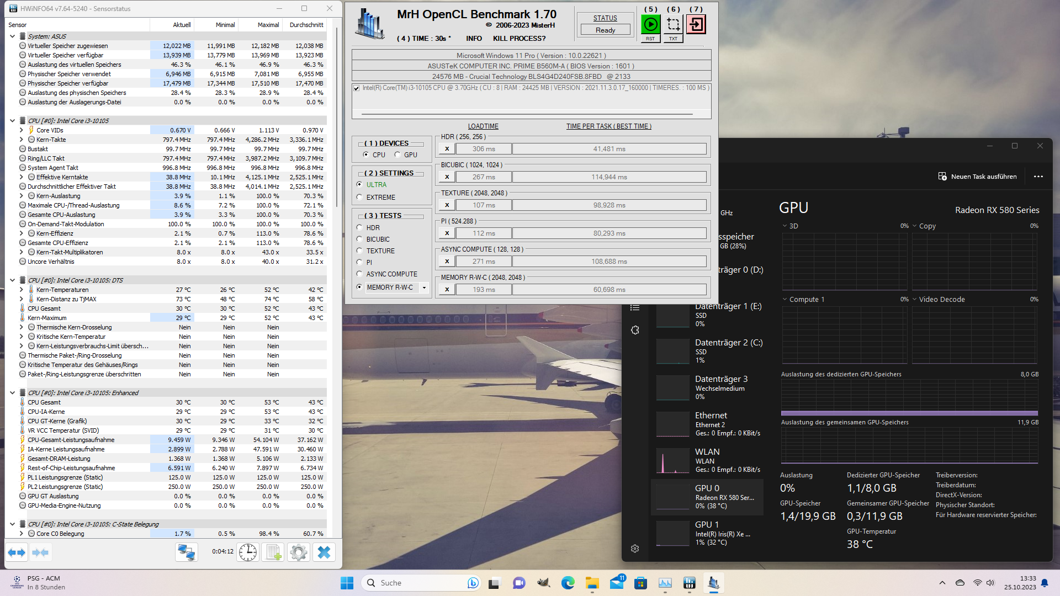Open HWiNFO remote network computers icon
Screen dimensions: 1060x596
tap(186, 552)
